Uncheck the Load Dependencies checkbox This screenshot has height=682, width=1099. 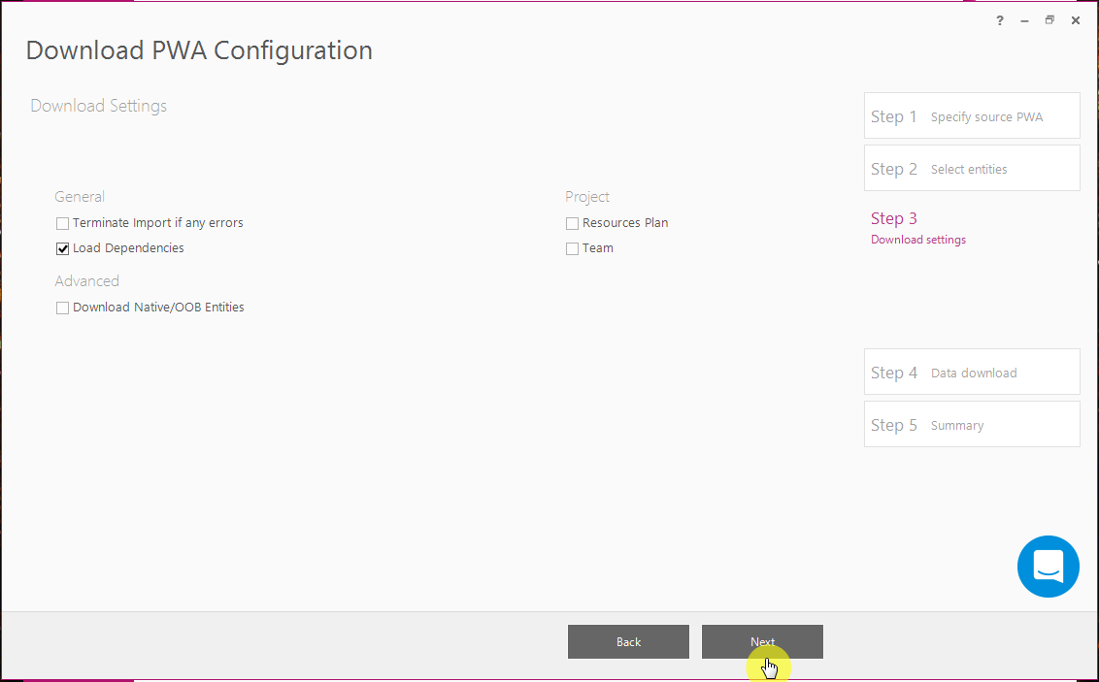[x=62, y=248]
